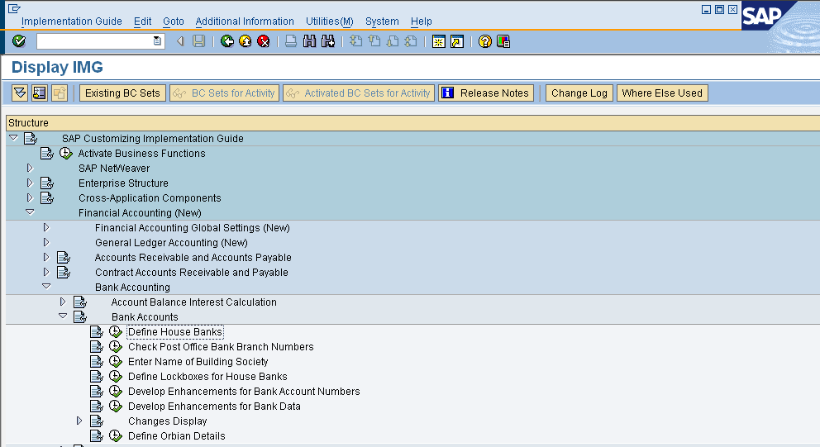Click execute icon for Define Lockboxes for House Banks
The height and width of the screenshot is (447, 820).
click(116, 377)
